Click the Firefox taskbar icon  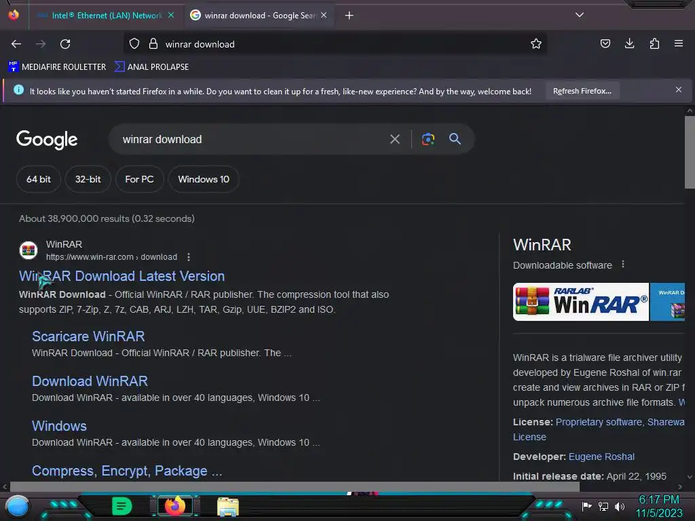(174, 506)
